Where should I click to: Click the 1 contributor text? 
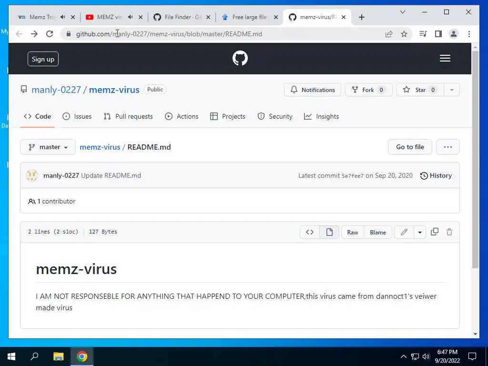point(51,202)
